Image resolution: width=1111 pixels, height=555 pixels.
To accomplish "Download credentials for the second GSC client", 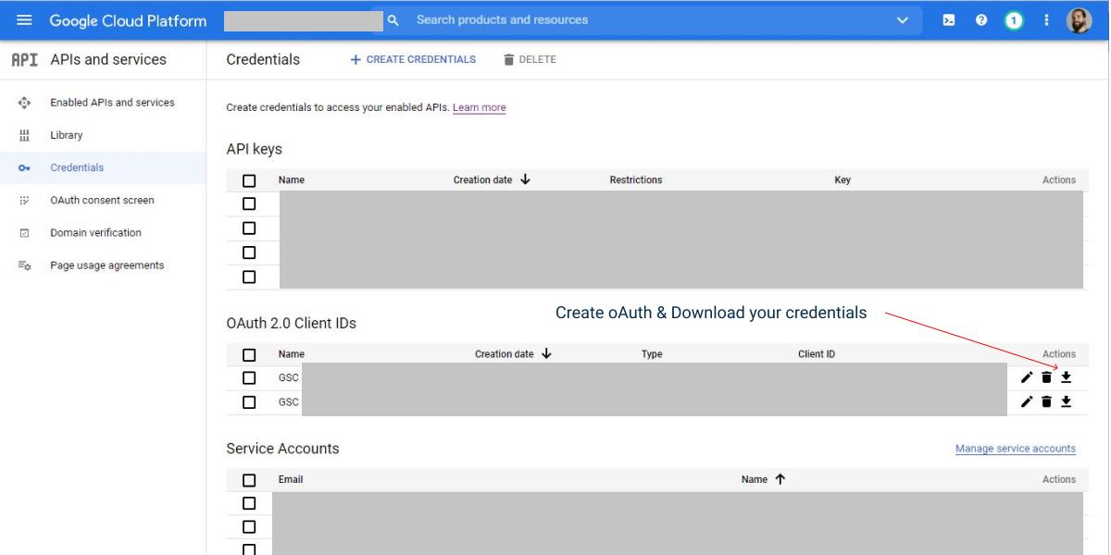I will [1066, 401].
